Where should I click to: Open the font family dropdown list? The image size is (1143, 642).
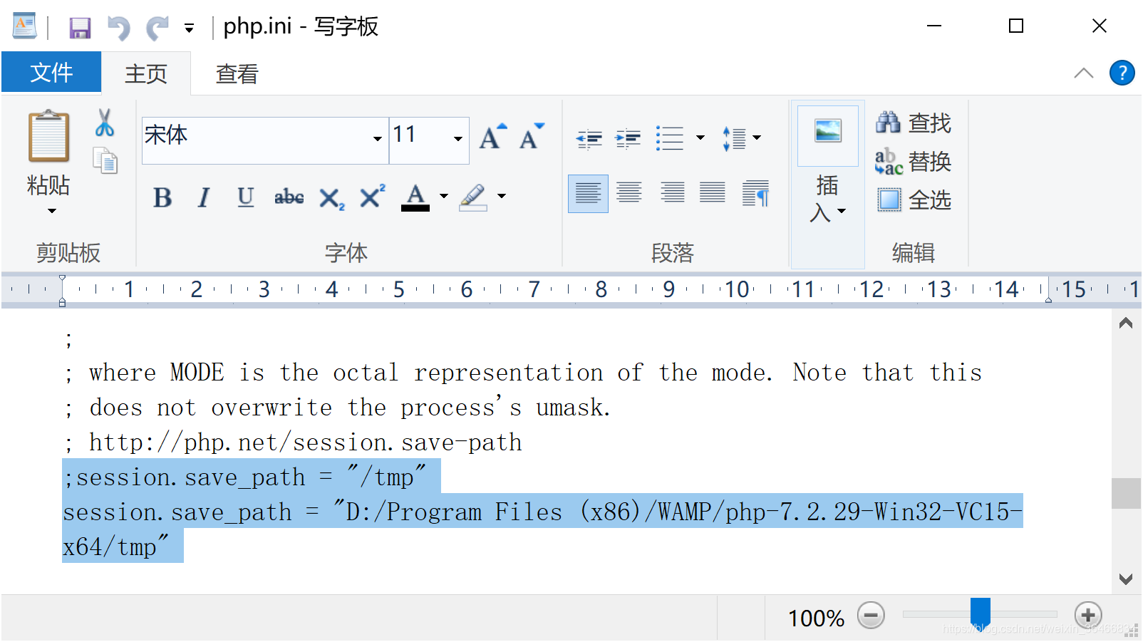[378, 140]
